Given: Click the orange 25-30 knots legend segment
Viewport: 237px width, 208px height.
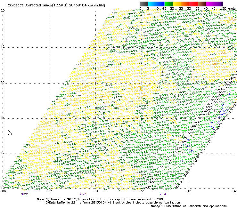Looking at the screenshot, I should tap(185, 4).
